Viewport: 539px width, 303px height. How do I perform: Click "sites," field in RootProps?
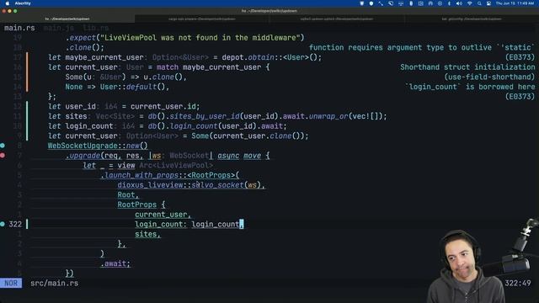tap(147, 234)
